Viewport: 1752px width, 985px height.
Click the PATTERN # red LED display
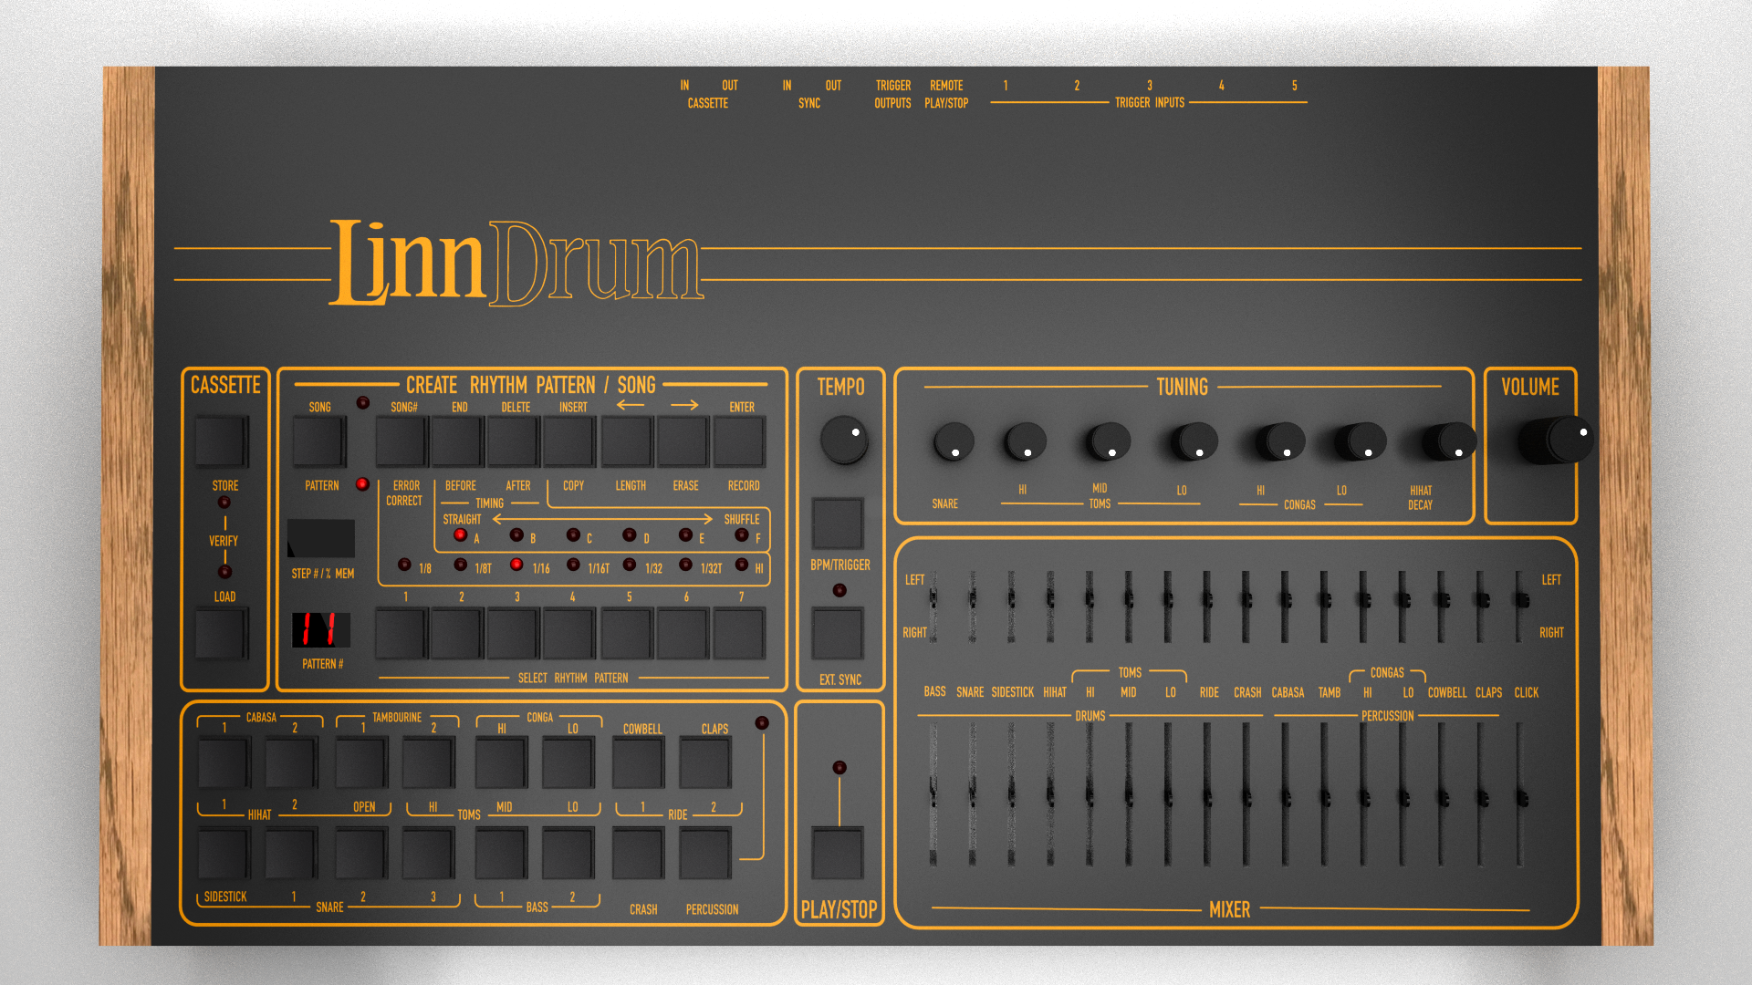click(320, 629)
